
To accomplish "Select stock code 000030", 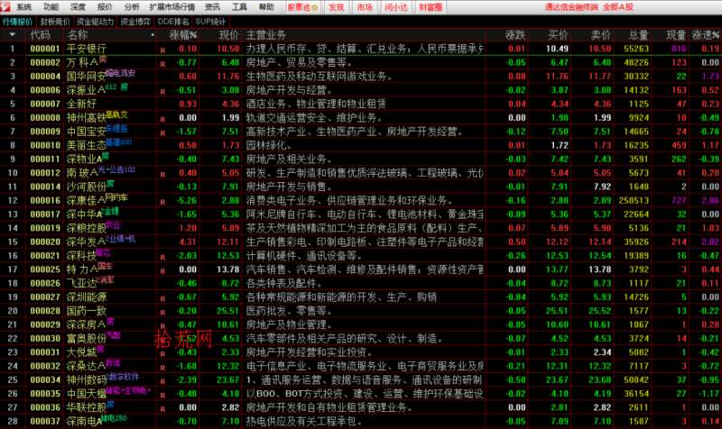I will click(45, 338).
